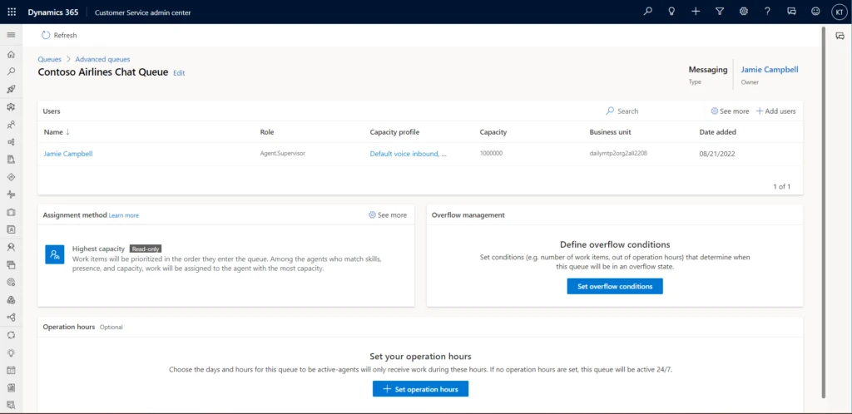
Task: Sort users by Name column header
Action: pyautogui.click(x=57, y=132)
